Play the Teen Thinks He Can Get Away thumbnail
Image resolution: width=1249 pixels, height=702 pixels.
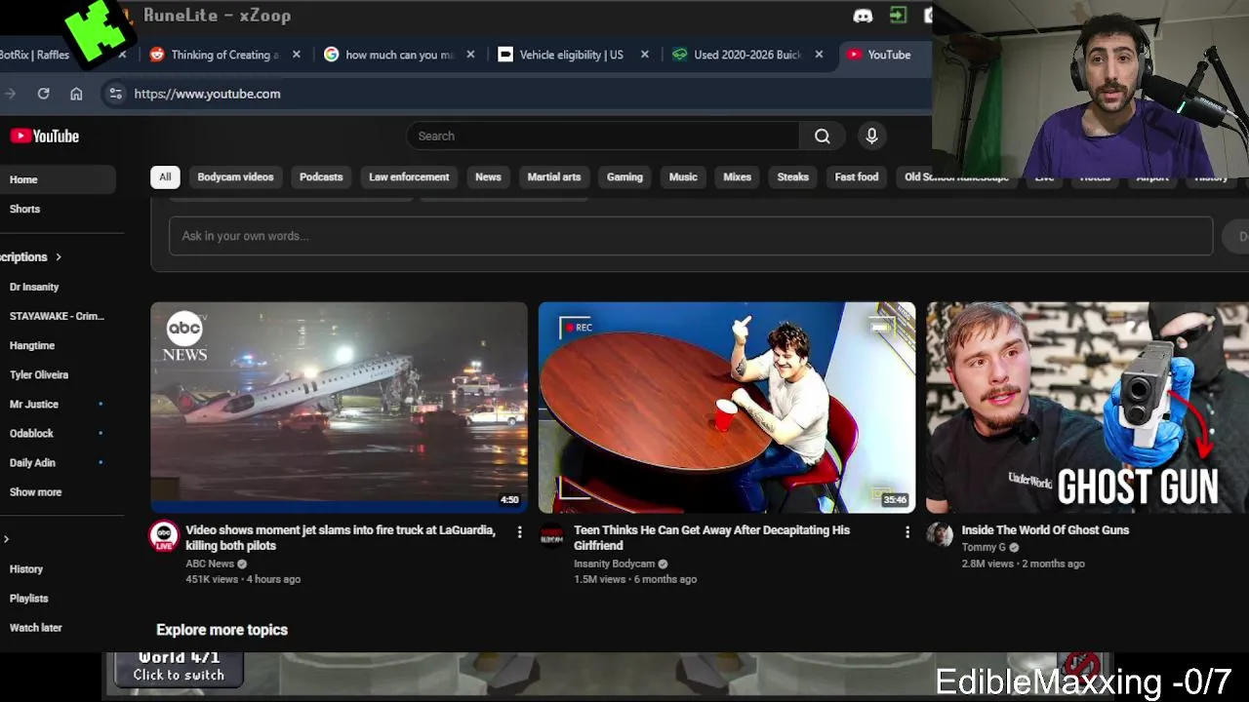point(727,408)
